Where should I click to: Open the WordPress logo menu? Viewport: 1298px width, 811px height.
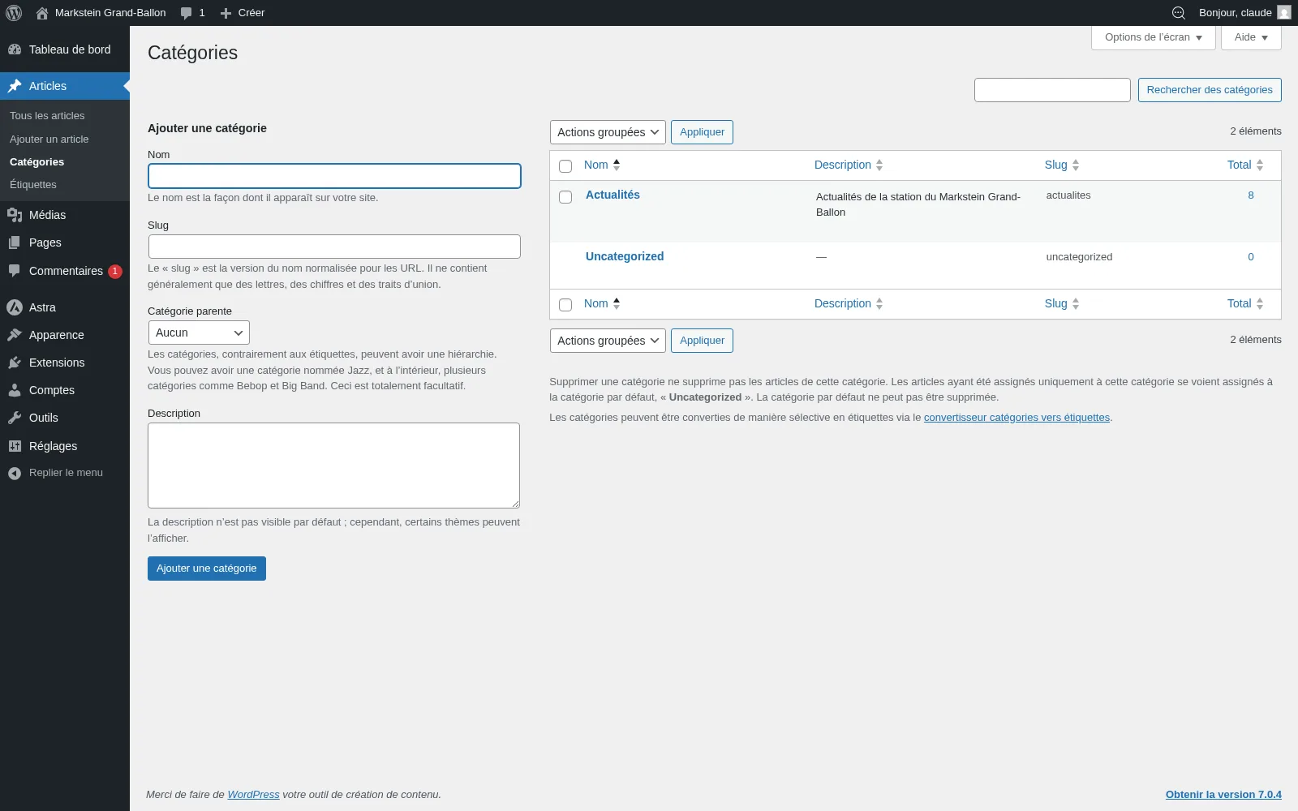[14, 13]
